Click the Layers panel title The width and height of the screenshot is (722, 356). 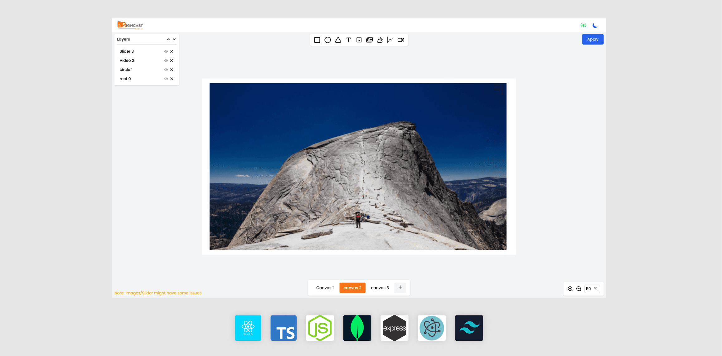click(x=124, y=39)
